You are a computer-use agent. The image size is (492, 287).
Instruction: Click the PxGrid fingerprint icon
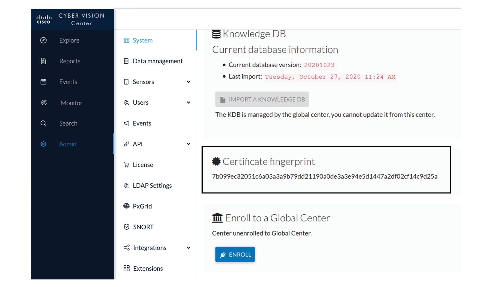point(126,206)
